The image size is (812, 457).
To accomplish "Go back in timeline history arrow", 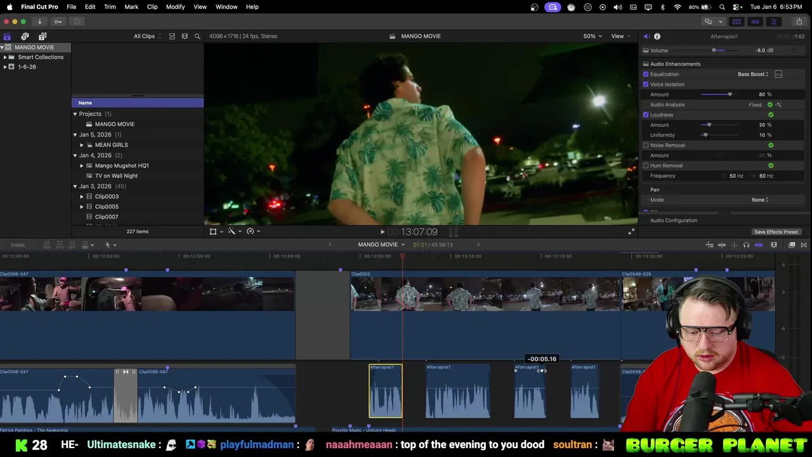I will point(330,244).
